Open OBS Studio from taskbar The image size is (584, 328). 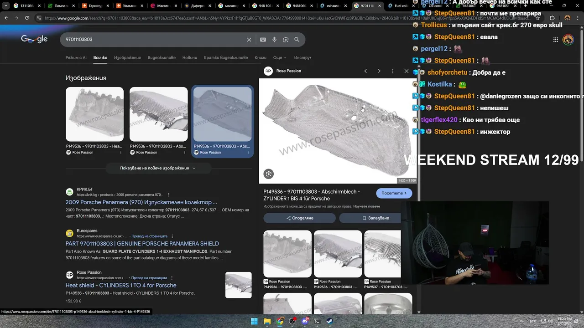(x=292, y=321)
